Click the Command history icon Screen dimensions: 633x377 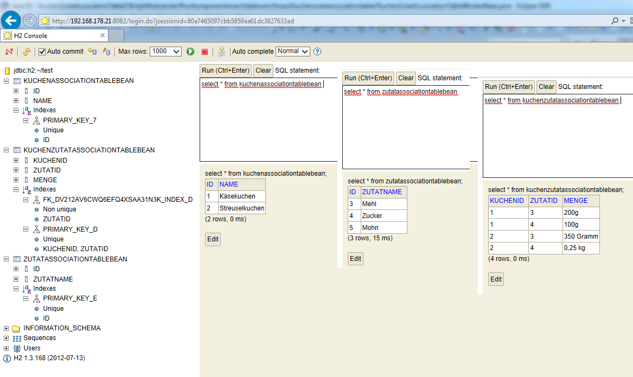222,52
